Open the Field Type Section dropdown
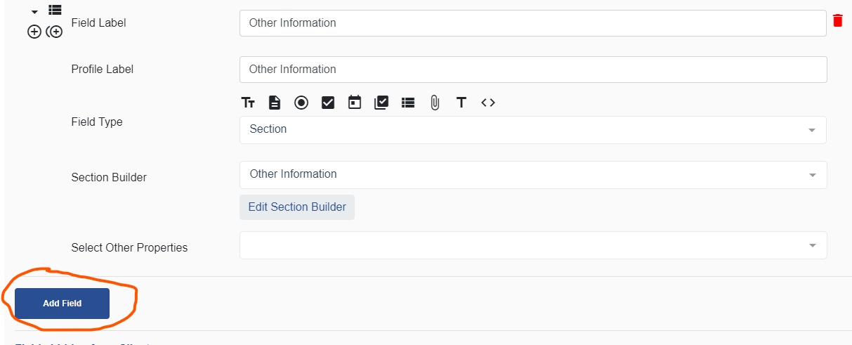Image resolution: width=852 pixels, height=345 pixels. coord(533,130)
